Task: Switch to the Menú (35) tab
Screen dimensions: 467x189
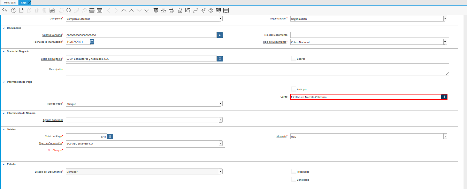Action: pyautogui.click(x=9, y=2)
